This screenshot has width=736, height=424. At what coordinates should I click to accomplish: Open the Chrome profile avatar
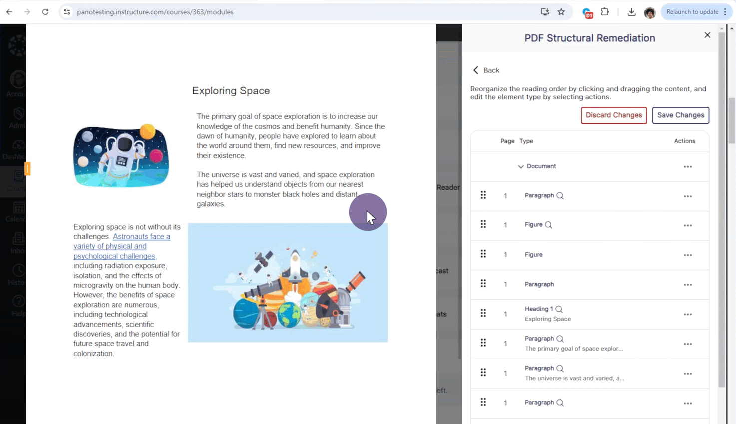tap(650, 12)
